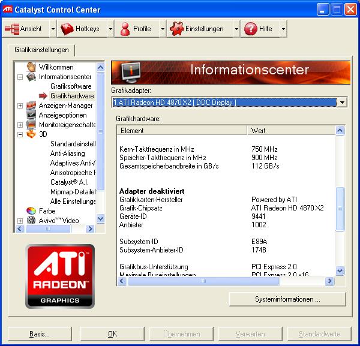Click the Avivo Video film reel icon

[x=31, y=220]
